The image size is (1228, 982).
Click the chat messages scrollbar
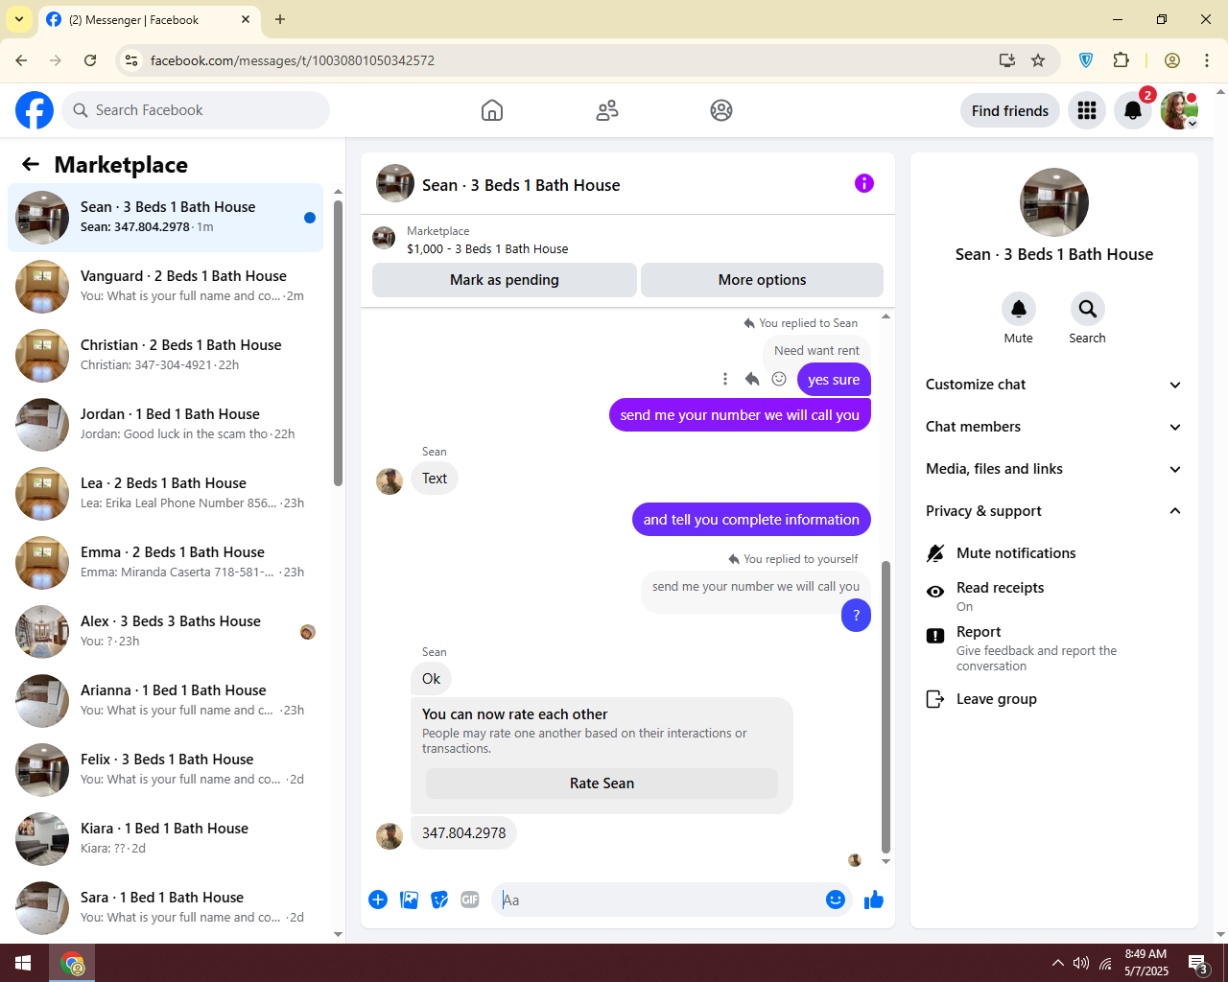886,707
